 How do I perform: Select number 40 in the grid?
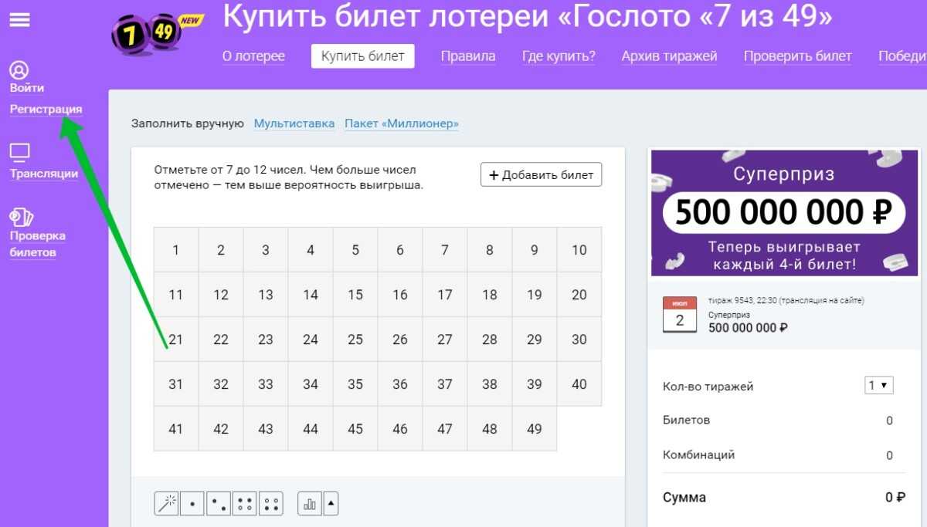tap(579, 384)
